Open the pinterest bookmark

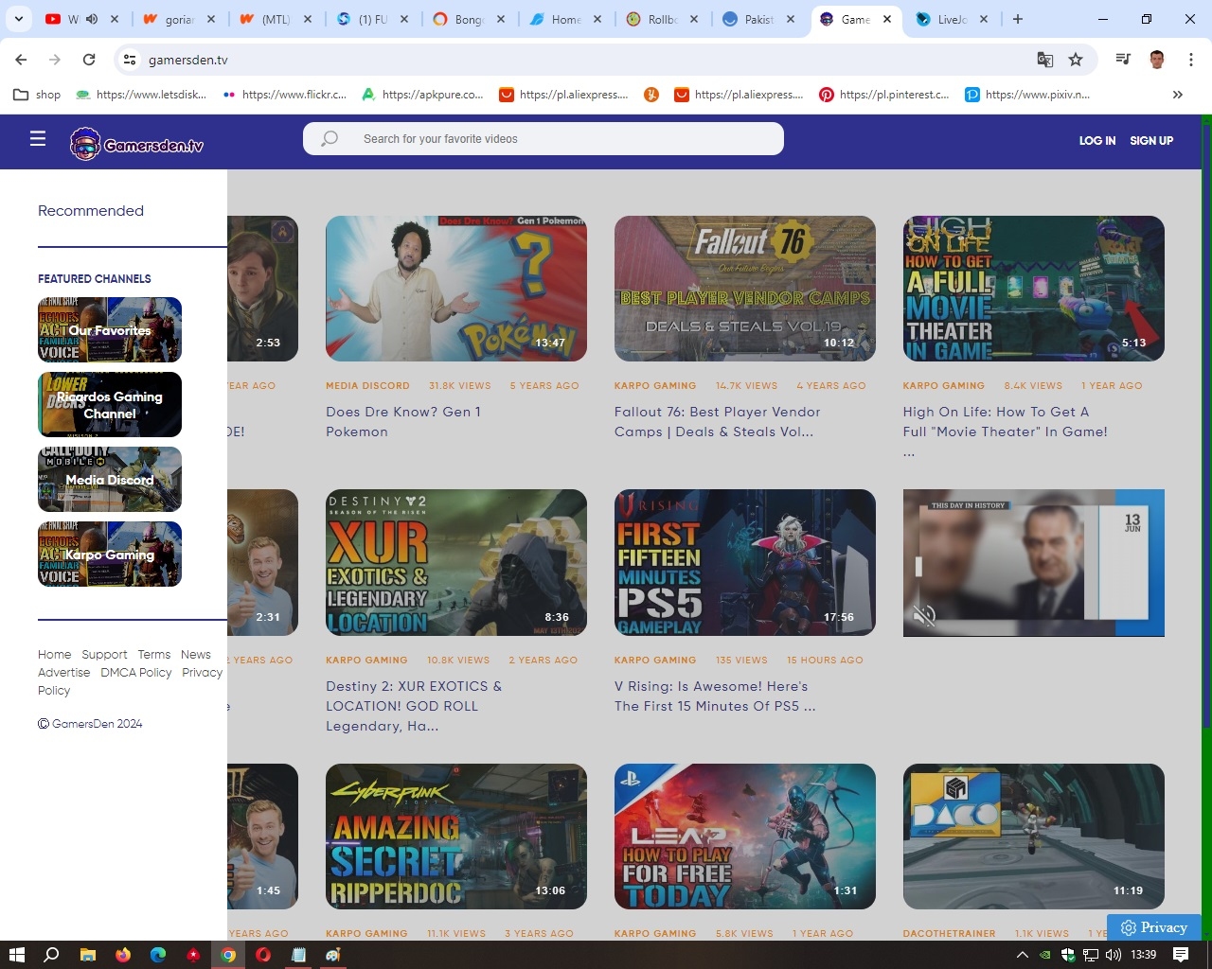tap(884, 95)
